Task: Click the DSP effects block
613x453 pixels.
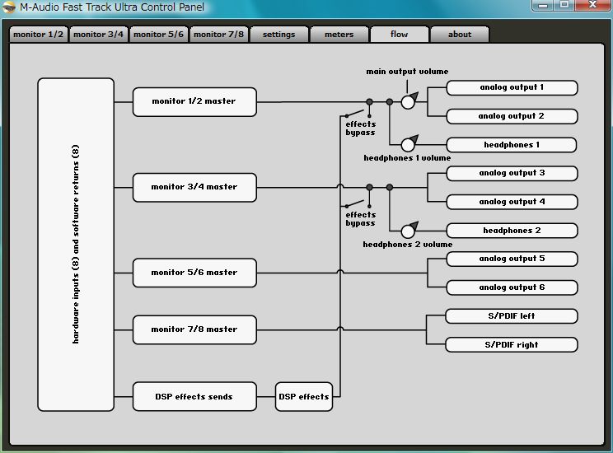Action: tap(303, 396)
